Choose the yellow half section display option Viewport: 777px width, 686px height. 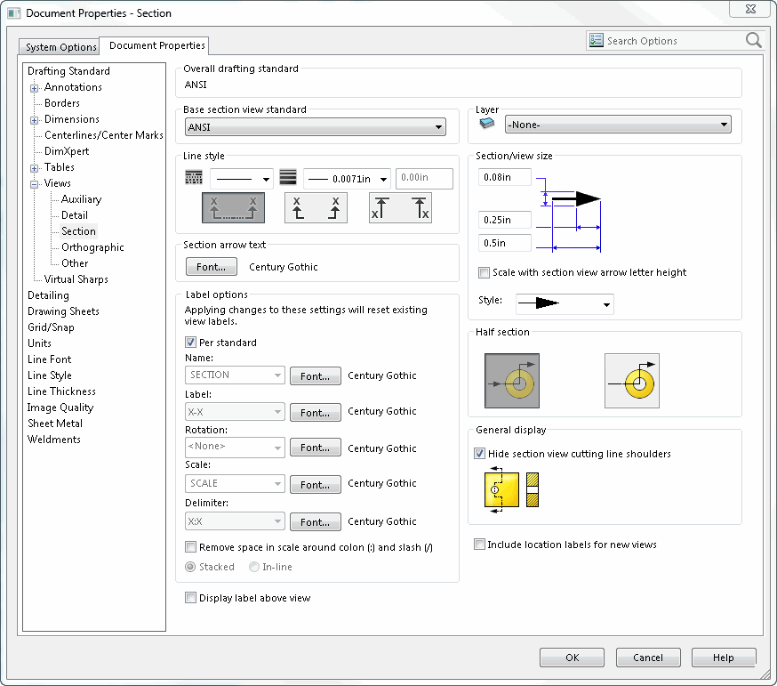tap(632, 381)
